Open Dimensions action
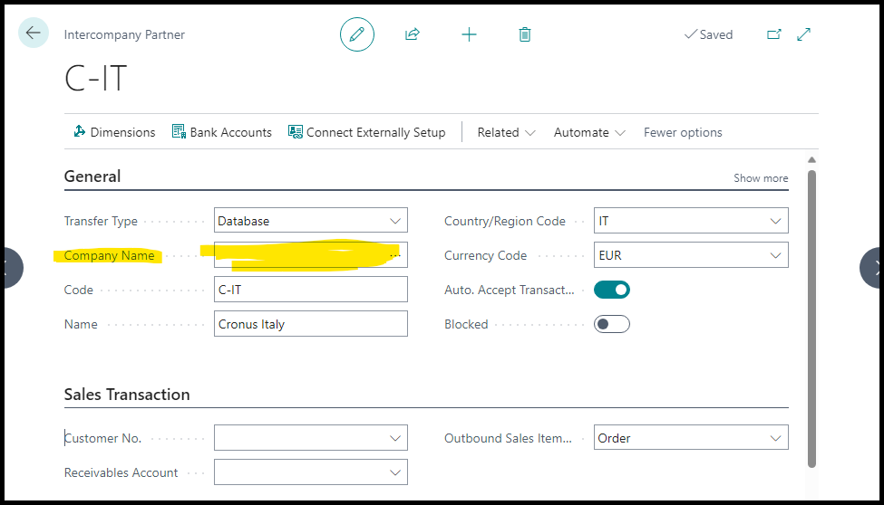The width and height of the screenshot is (884, 505). (114, 132)
